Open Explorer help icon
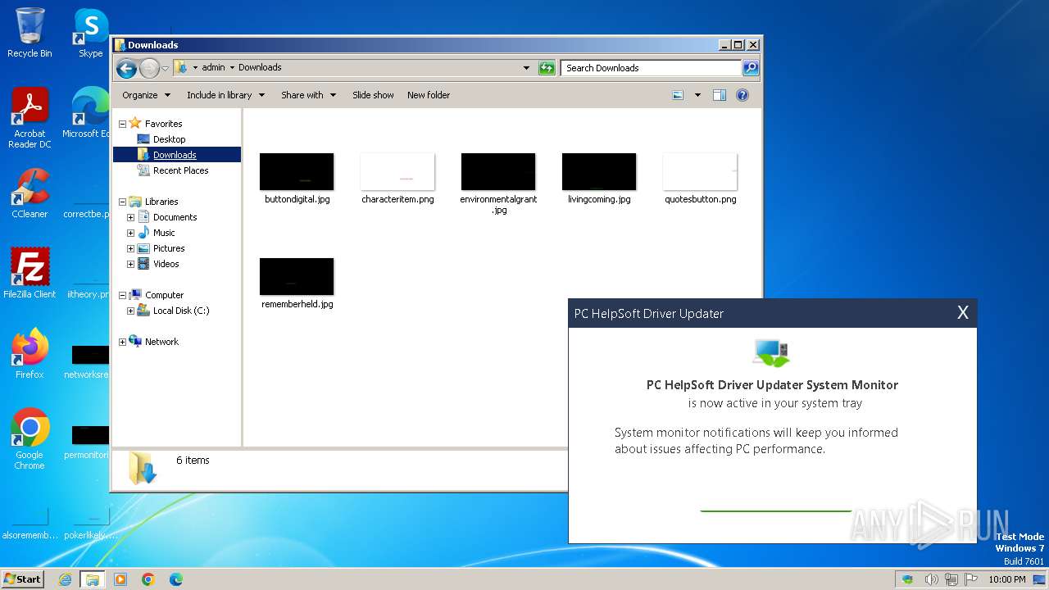1049x590 pixels. click(742, 95)
